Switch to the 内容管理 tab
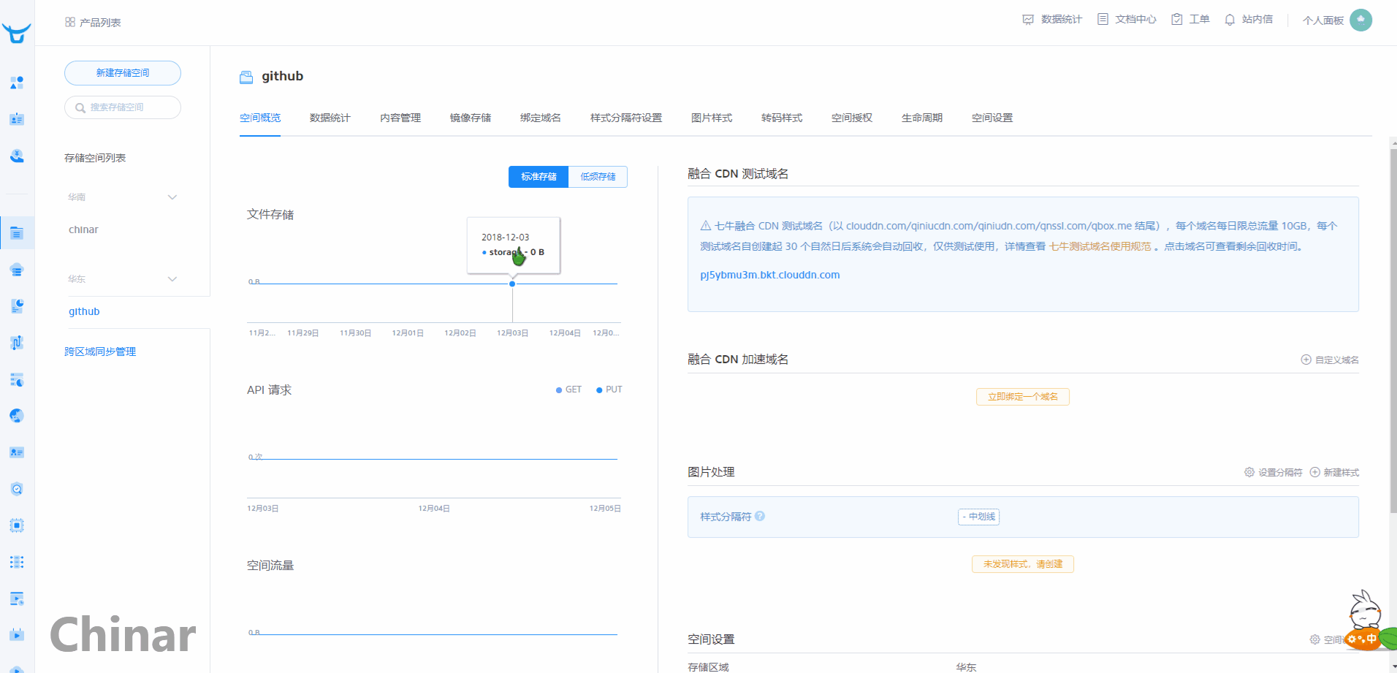The height and width of the screenshot is (673, 1397). click(x=400, y=118)
